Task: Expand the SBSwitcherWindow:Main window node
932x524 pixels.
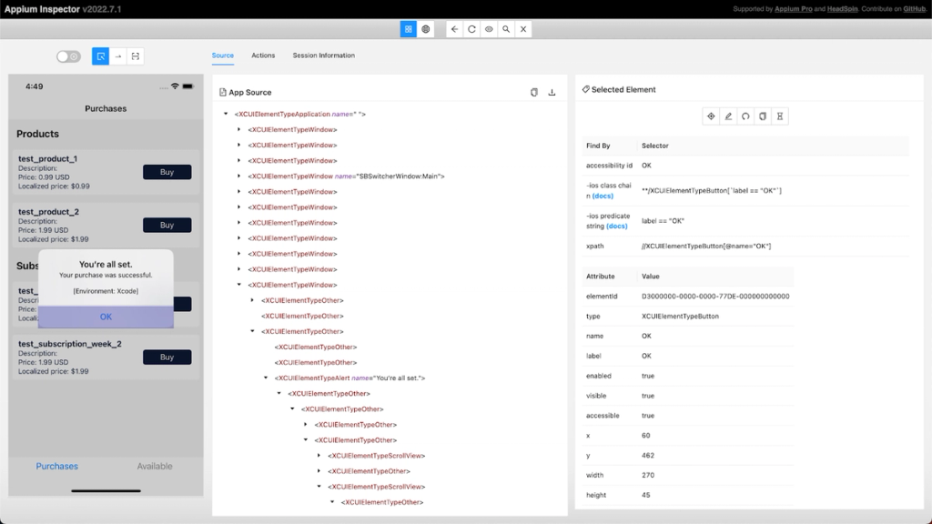Action: point(239,176)
